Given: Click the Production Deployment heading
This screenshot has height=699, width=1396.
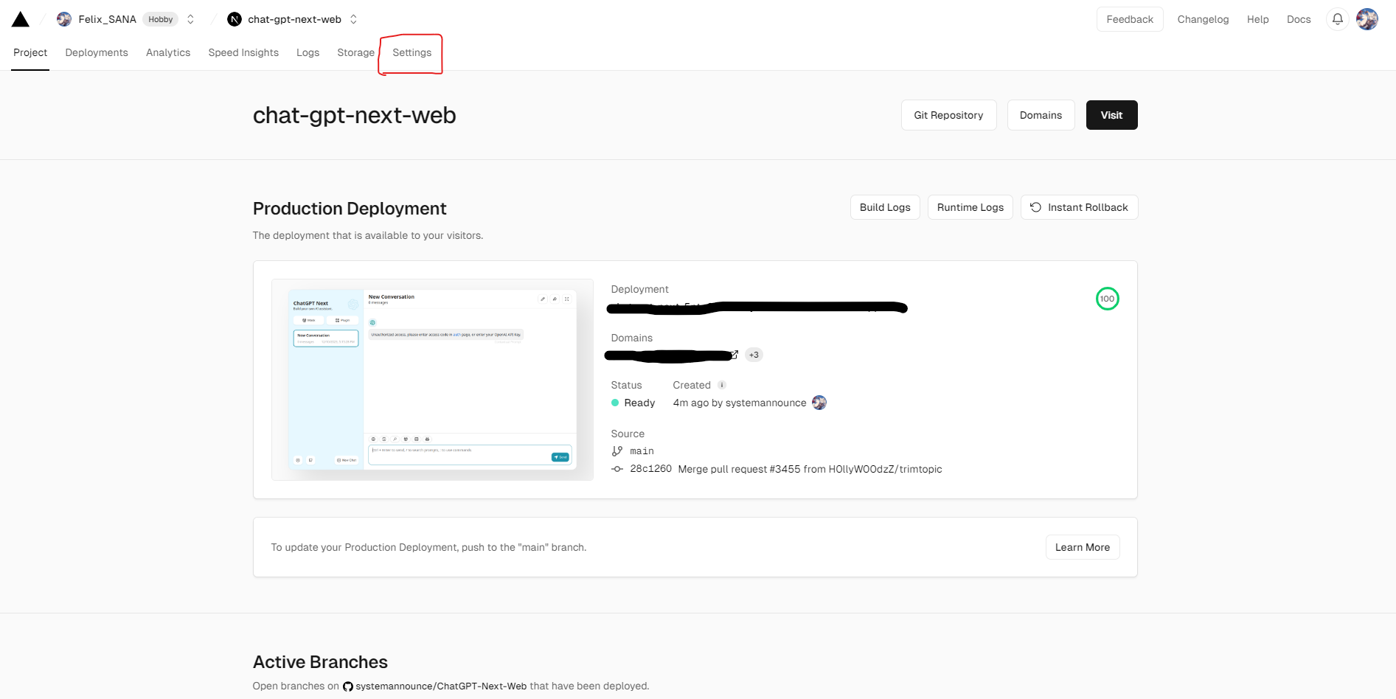Looking at the screenshot, I should pos(350,209).
